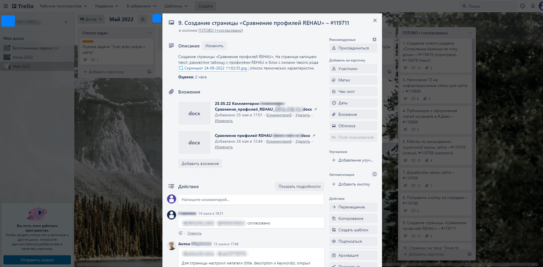Click Добавление улучшения button
This screenshot has width=543, height=267.
point(353,160)
